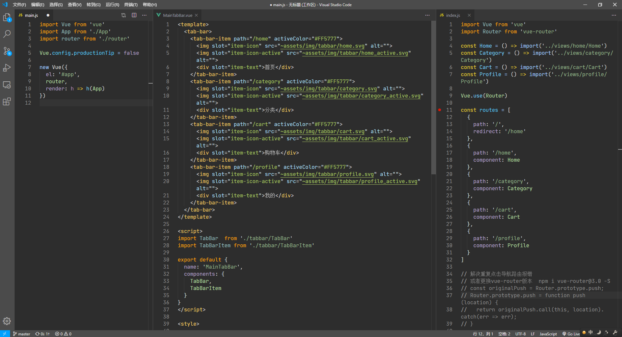Switch to the MainTabBar.vue tab
This screenshot has width=622, height=337.
pos(178,15)
